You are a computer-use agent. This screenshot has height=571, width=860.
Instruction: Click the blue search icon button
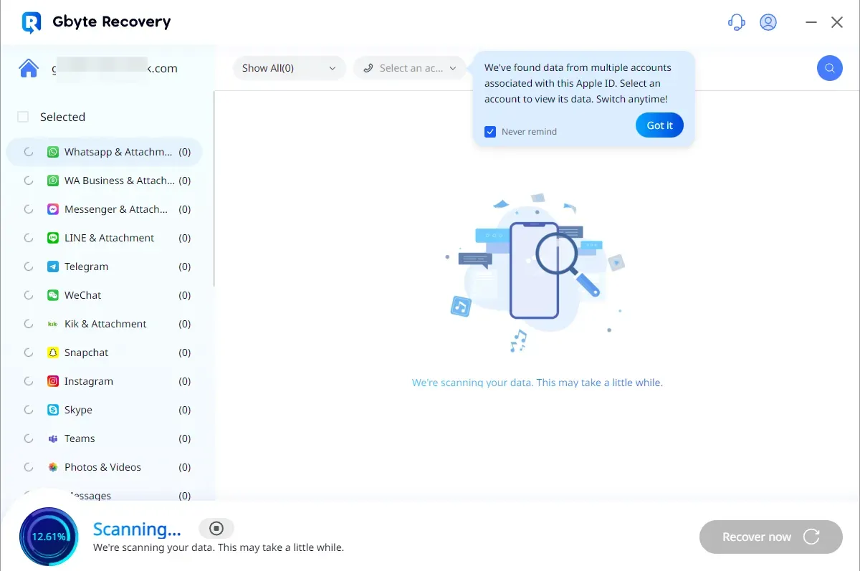click(829, 68)
